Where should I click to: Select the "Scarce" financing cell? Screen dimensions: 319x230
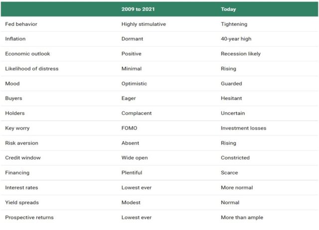229,173
